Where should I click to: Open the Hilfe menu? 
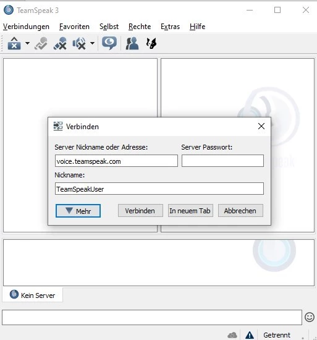197,27
